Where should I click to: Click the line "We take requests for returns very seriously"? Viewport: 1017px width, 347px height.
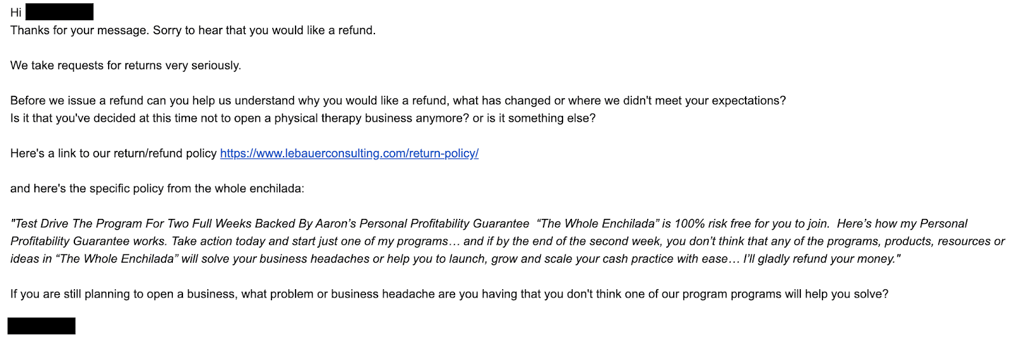126,65
